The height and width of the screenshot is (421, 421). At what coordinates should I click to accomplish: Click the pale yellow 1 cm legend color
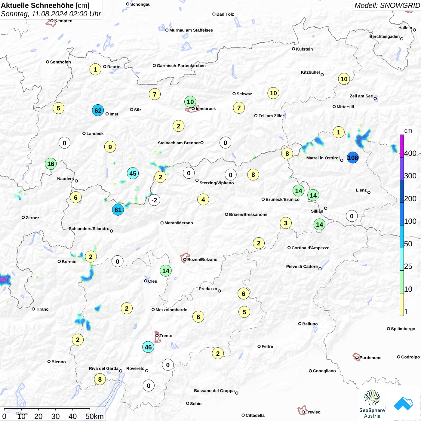tap(402, 304)
